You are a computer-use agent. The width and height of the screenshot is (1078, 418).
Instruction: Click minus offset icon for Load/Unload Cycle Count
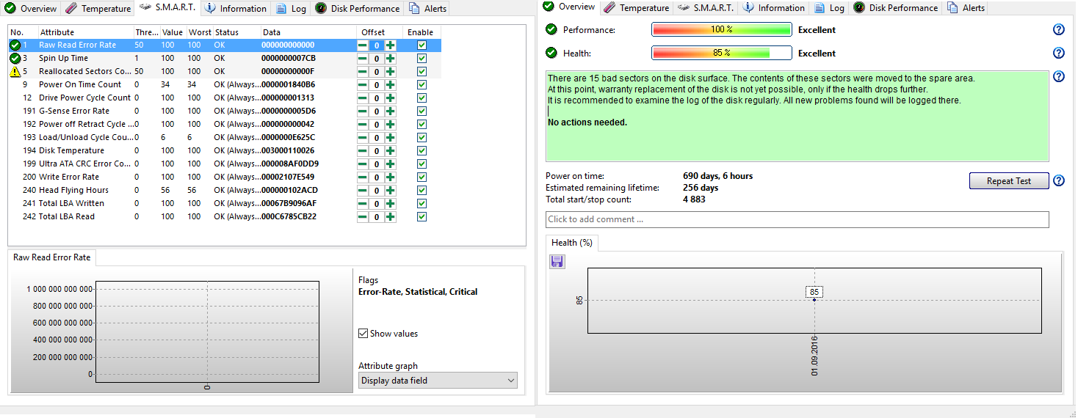pos(363,138)
